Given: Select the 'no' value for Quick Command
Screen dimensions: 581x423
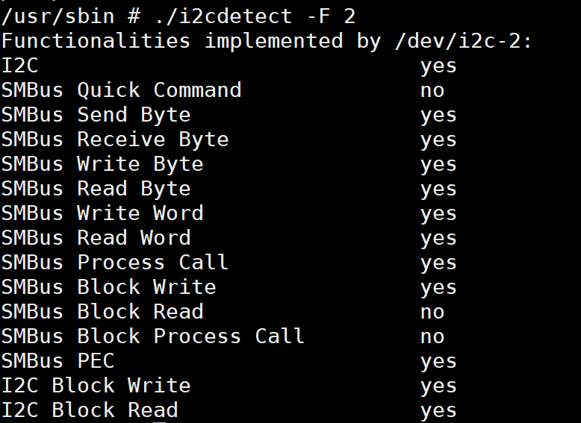Looking at the screenshot, I should coord(432,91).
